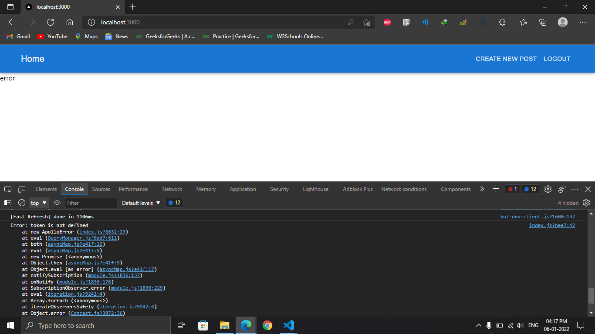Open the W3Schools Online bookmark
Viewport: 595px width, 334px height.
[x=295, y=37]
